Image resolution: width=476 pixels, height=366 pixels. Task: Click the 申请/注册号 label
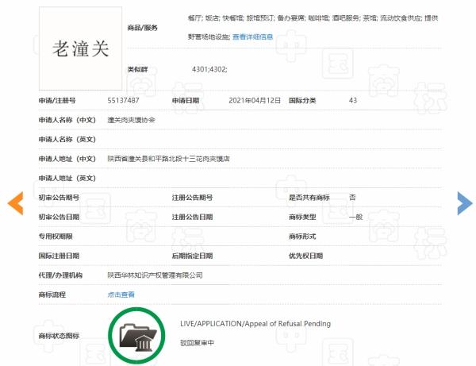pyautogui.click(x=57, y=101)
